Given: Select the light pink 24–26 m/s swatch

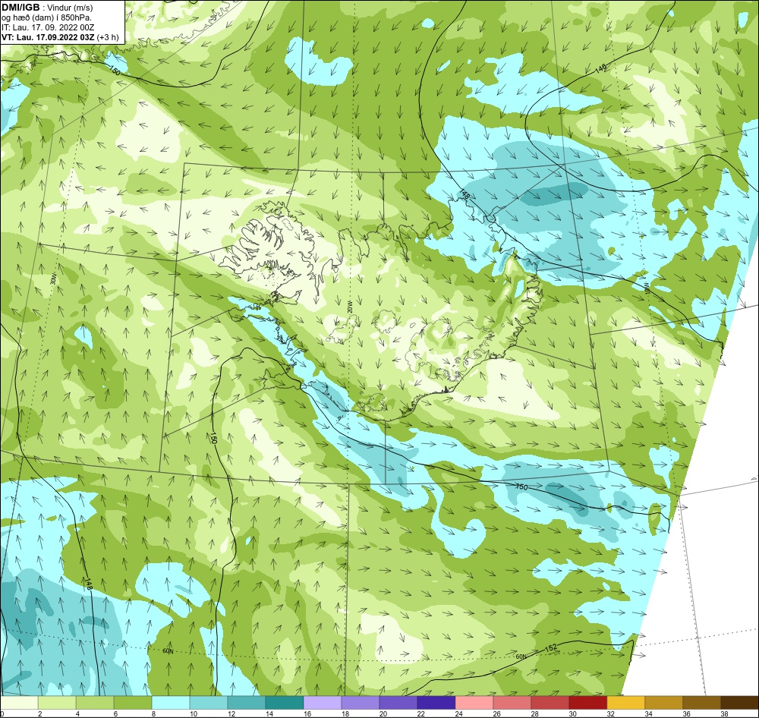Looking at the screenshot, I should tap(474, 703).
